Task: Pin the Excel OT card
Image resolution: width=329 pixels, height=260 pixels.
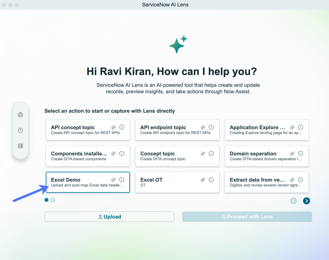Action: pos(203,180)
